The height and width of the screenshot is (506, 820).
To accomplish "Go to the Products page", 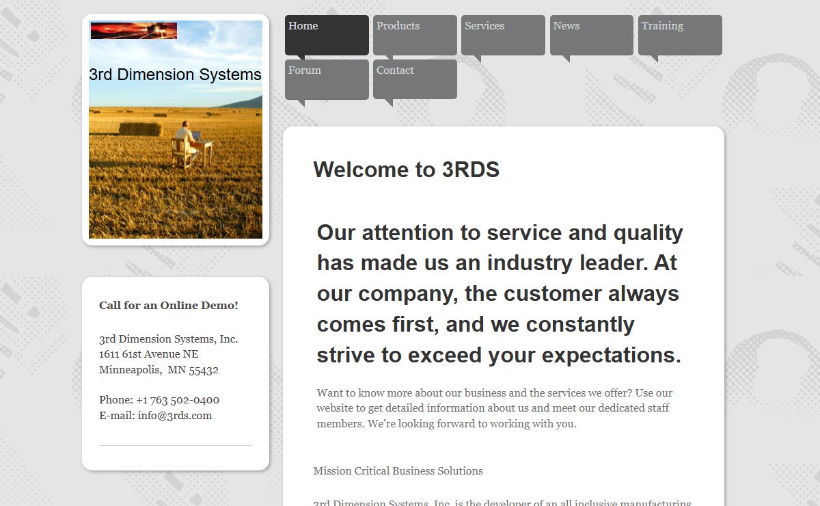I will point(415,35).
